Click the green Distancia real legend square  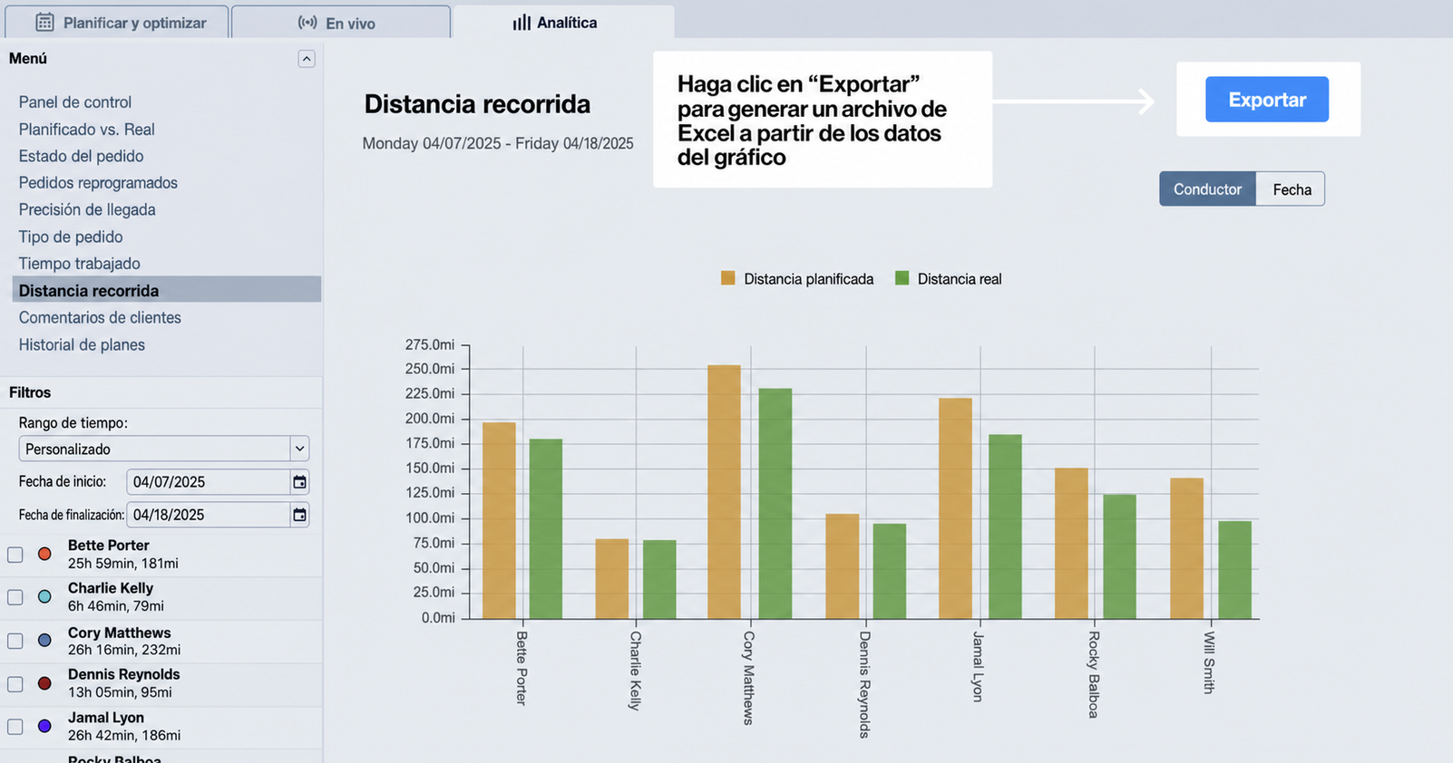pos(902,278)
